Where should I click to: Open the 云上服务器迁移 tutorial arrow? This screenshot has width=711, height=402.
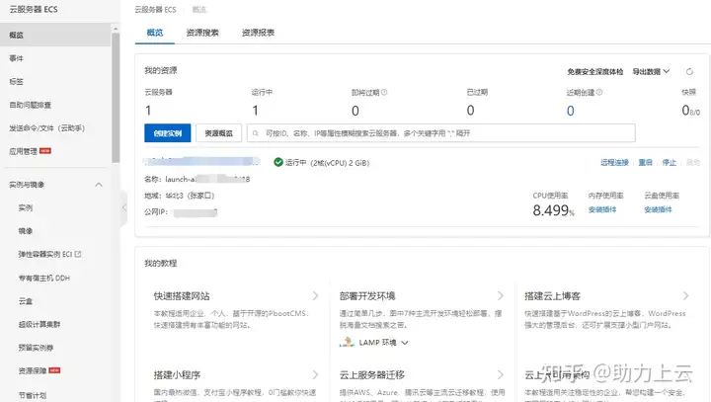tap(501, 374)
